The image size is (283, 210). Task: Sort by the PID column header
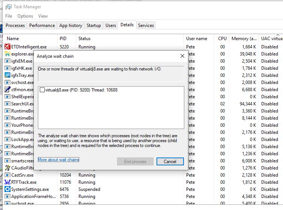point(67,38)
